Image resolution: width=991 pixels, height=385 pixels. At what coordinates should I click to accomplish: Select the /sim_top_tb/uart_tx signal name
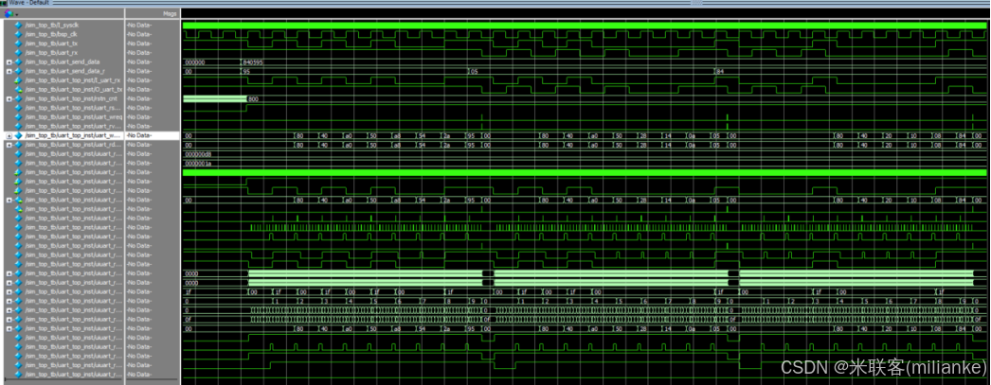click(50, 44)
